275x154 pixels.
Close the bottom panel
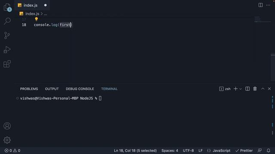click(269, 89)
